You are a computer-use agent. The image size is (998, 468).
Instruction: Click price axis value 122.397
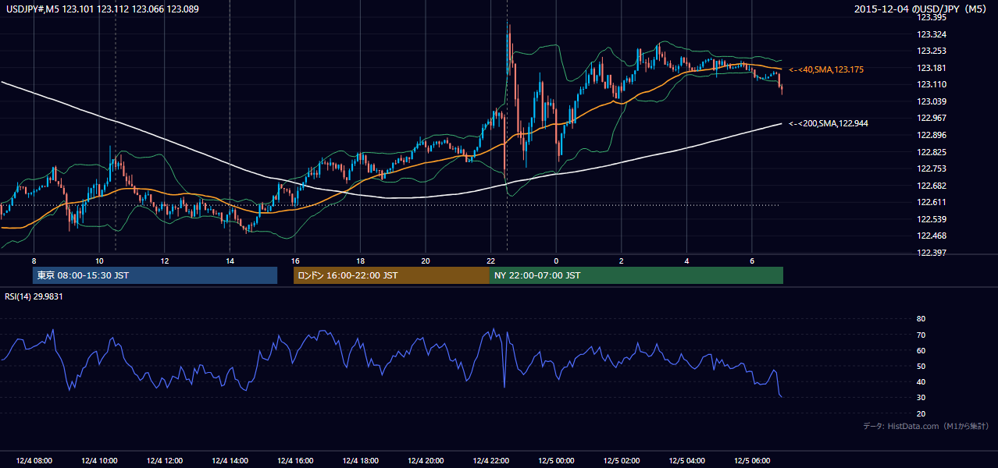pos(931,253)
